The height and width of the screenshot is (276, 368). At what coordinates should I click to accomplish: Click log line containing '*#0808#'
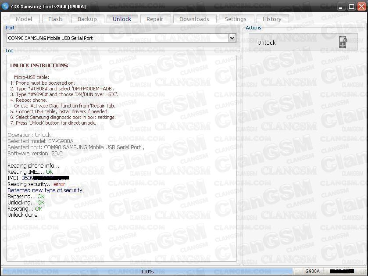[x=62, y=89]
